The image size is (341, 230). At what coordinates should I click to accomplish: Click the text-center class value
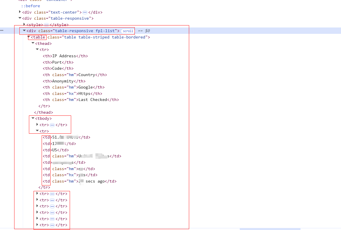[64, 12]
